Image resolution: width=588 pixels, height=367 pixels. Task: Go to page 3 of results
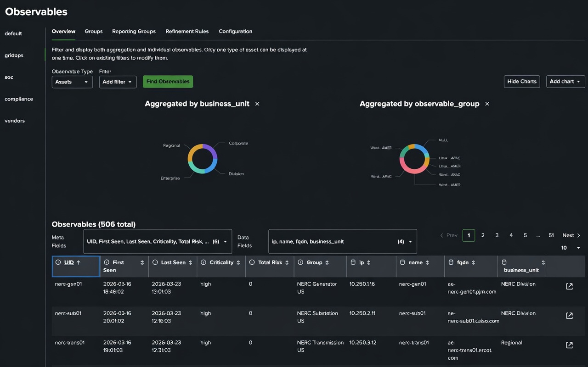click(x=497, y=235)
